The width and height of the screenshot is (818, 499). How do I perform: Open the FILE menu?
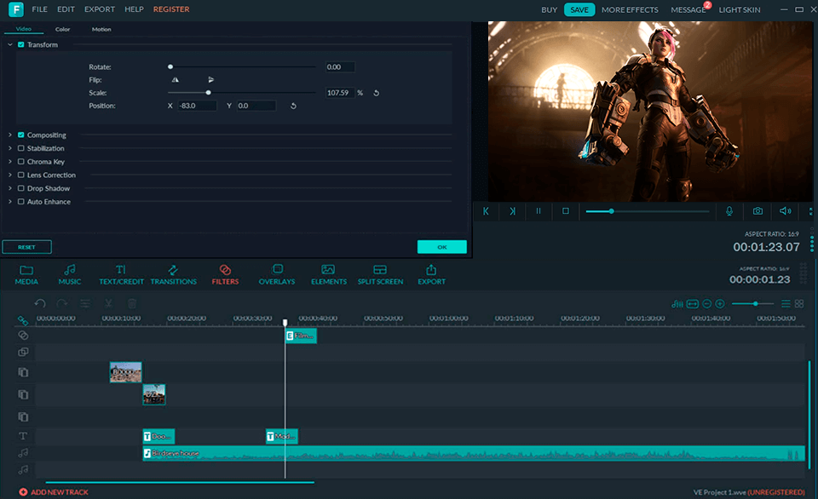click(x=40, y=9)
